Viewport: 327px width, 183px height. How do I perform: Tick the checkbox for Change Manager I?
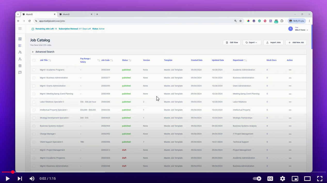[x=34, y=134]
